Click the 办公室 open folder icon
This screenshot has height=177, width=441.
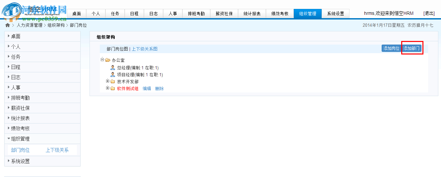tap(108, 60)
